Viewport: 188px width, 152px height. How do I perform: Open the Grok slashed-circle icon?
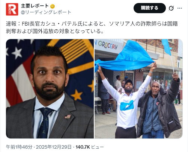(171, 8)
